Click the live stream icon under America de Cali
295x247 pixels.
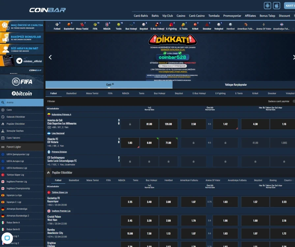click(49, 127)
